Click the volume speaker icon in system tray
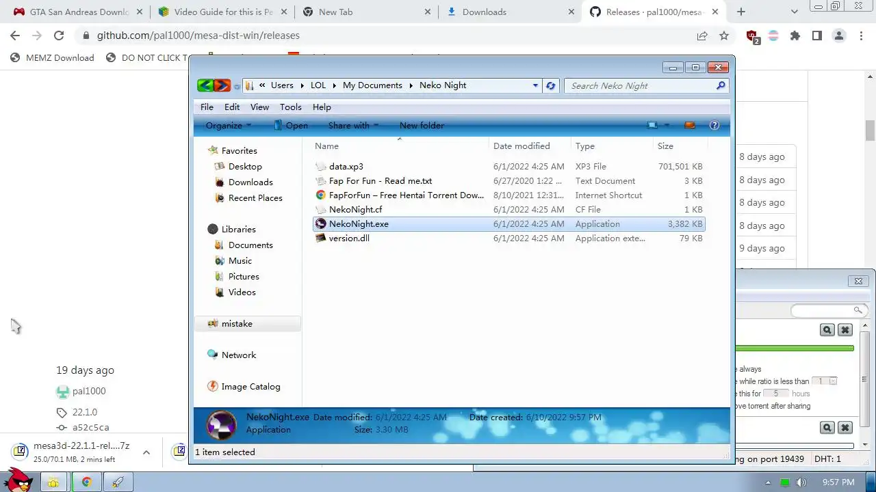This screenshot has width=876, height=492. (x=801, y=482)
